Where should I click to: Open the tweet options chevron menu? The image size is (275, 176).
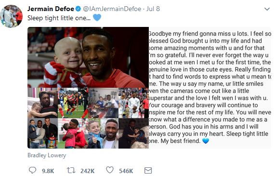click(x=267, y=9)
